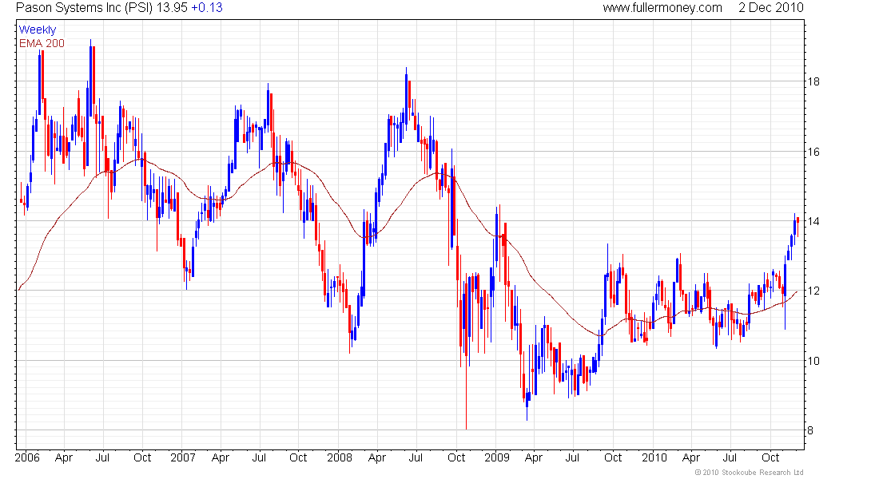Click the '12' price axis label
This screenshot has height=479, width=879.
coord(813,291)
